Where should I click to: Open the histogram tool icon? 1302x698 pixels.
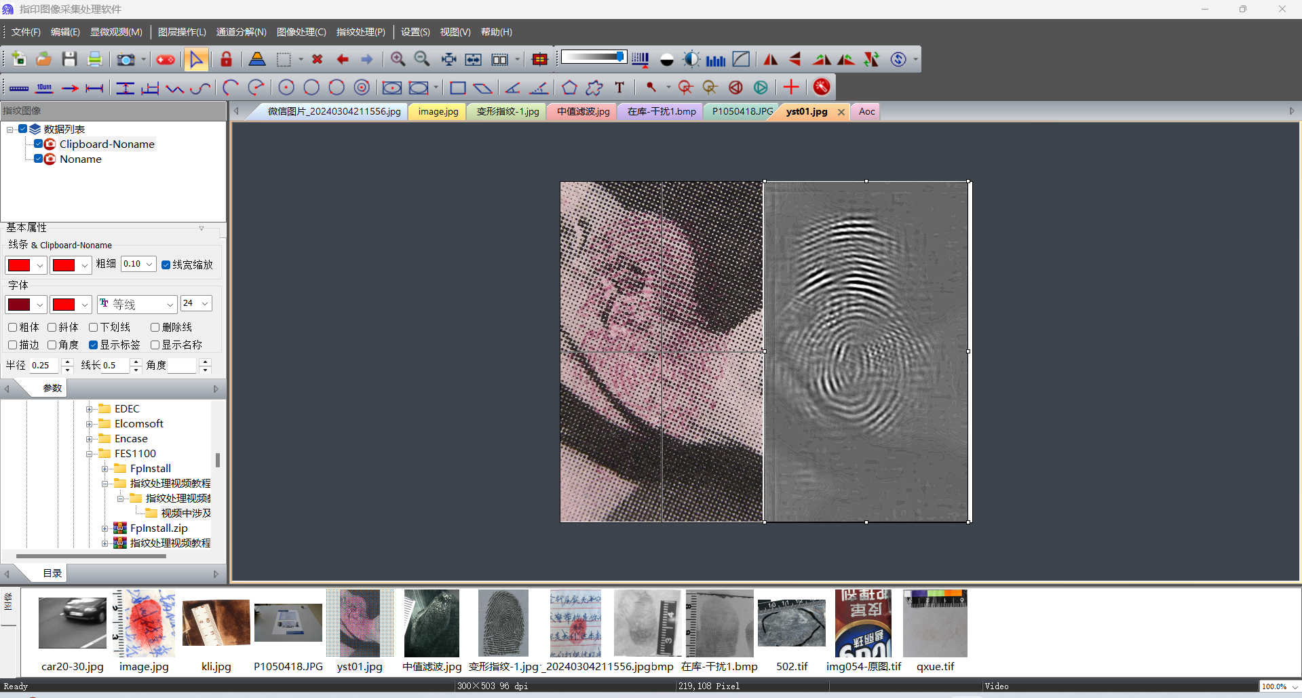[x=716, y=60]
